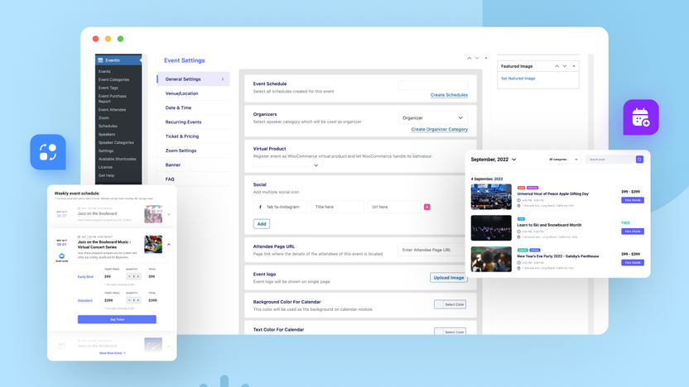
Task: Click the Eventin calendar icon in sidebar
Action: point(100,60)
